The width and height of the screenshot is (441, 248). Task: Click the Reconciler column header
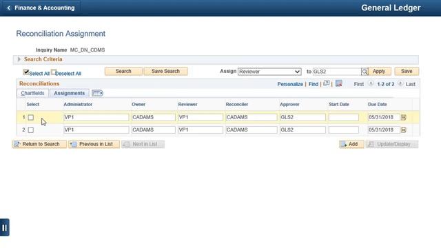(x=237, y=104)
